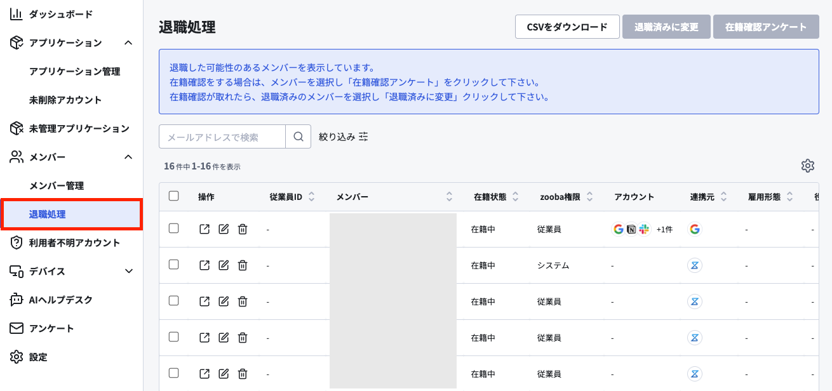Collapse the アプリケーション section chevron
This screenshot has height=391, width=832.
coord(128,43)
